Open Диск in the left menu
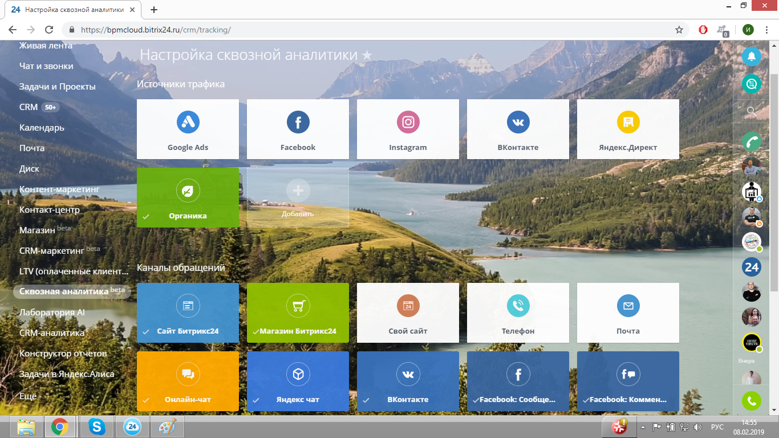The height and width of the screenshot is (438, 779). [x=29, y=169]
